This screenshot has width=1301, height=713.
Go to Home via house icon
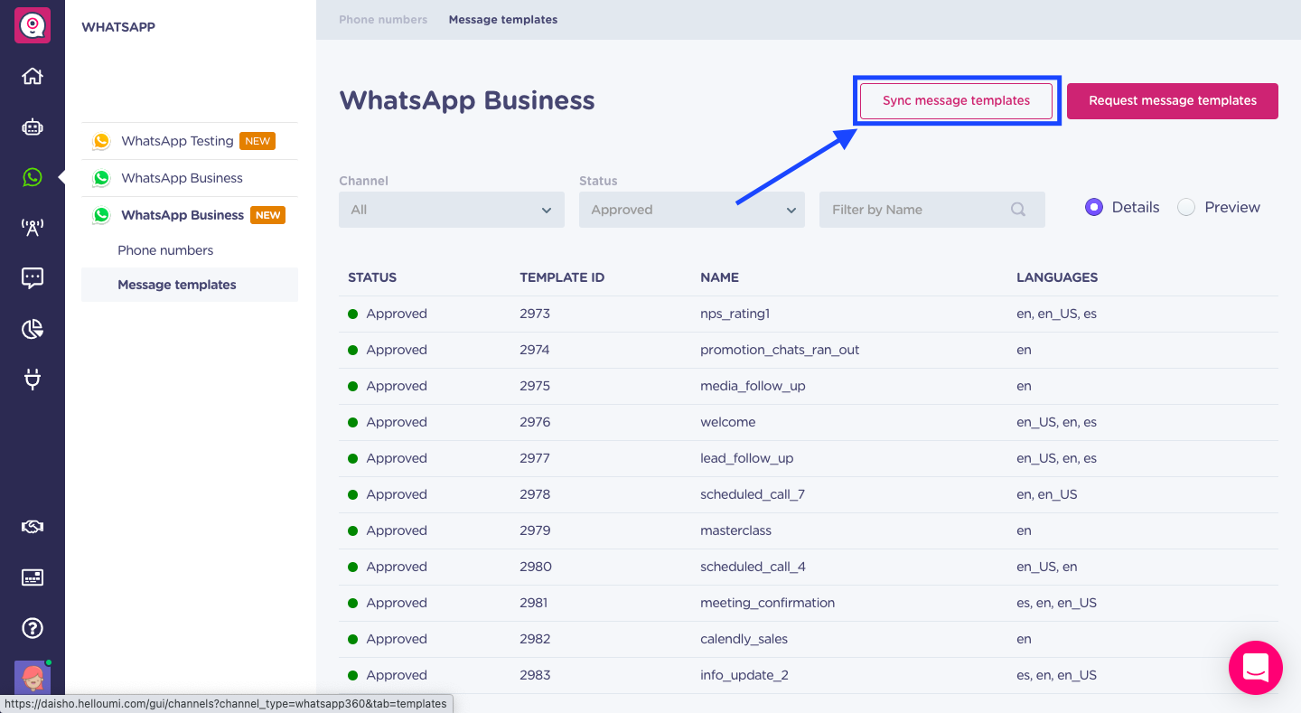(33, 77)
